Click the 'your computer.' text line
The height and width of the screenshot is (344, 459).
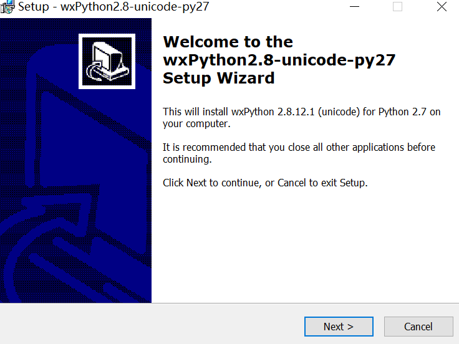click(196, 124)
